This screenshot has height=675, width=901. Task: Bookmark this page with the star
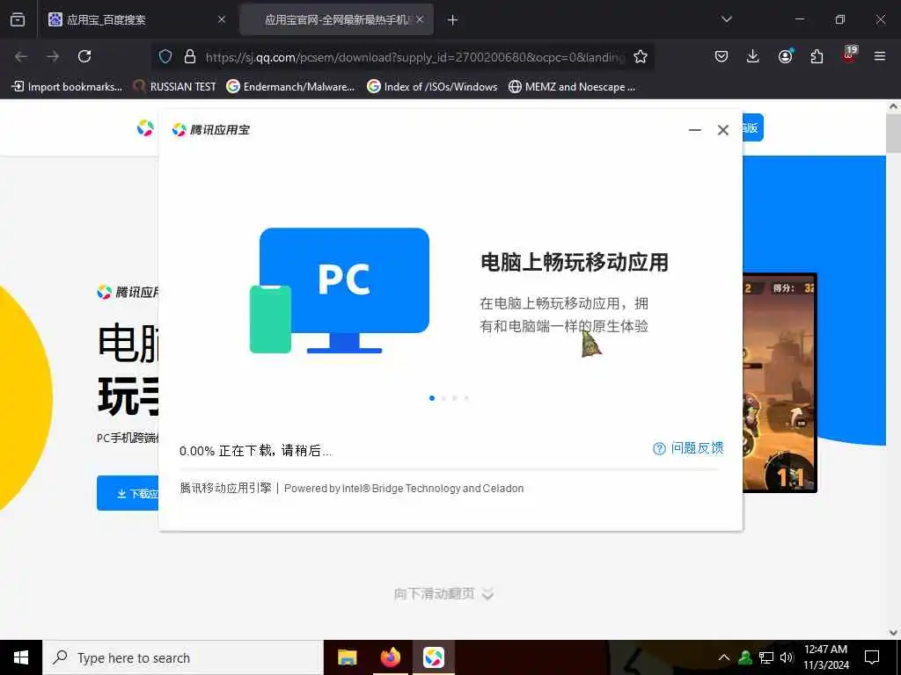coord(641,56)
